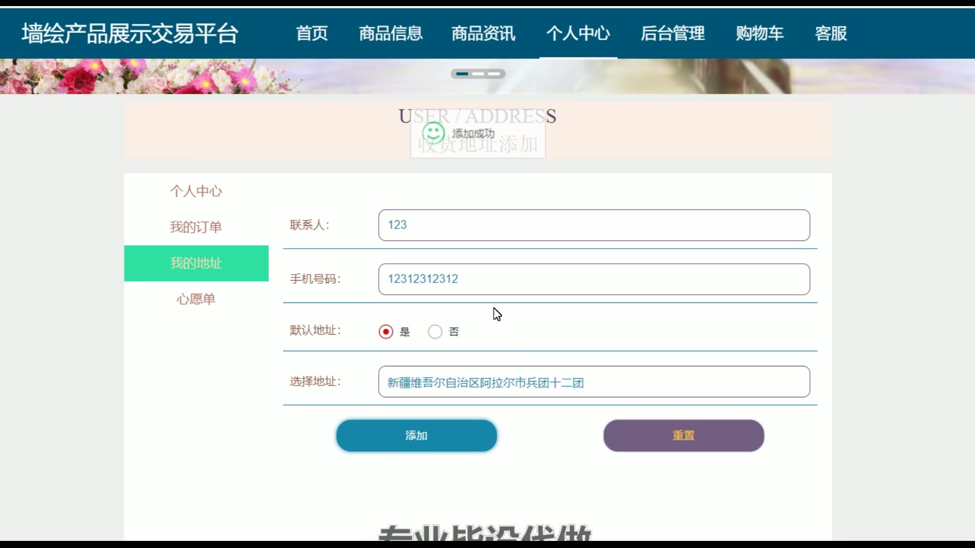
Task: Open 我的订单 in the sidebar
Action: [196, 227]
